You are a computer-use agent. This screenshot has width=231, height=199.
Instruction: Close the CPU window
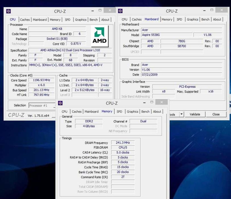click(x=110, y=10)
